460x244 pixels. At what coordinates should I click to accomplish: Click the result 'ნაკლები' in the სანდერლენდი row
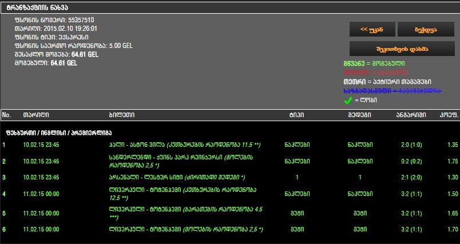tap(360, 161)
